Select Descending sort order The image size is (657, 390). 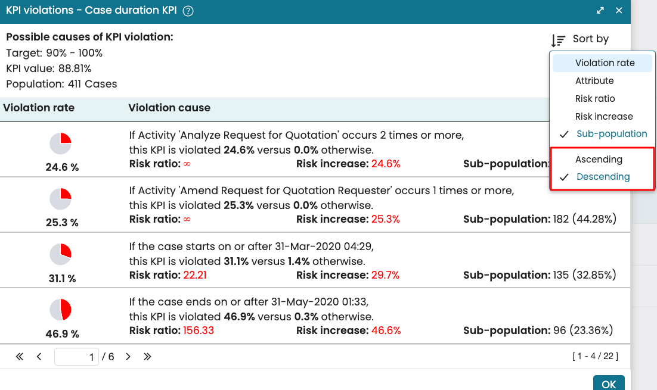(603, 177)
